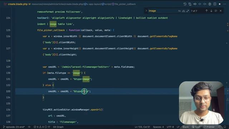Go to previous change revision icon

[x=195, y=4]
